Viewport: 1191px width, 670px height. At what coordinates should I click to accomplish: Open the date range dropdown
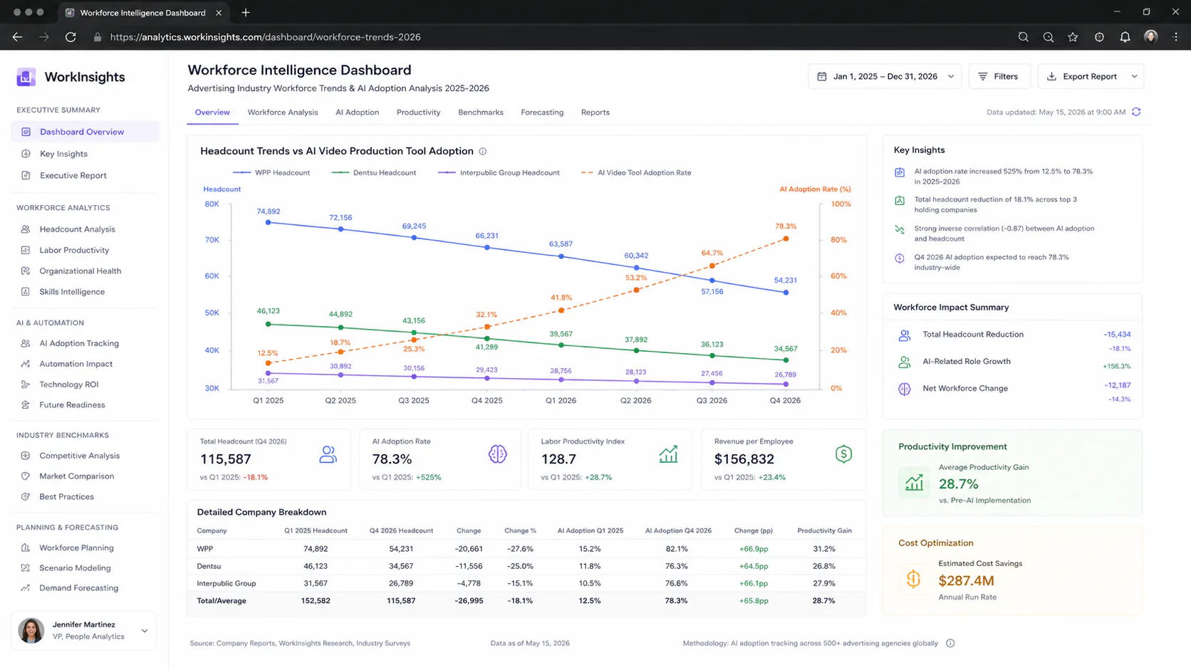pyautogui.click(x=885, y=76)
